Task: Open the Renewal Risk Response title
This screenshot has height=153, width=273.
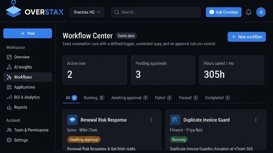Action: (103, 120)
